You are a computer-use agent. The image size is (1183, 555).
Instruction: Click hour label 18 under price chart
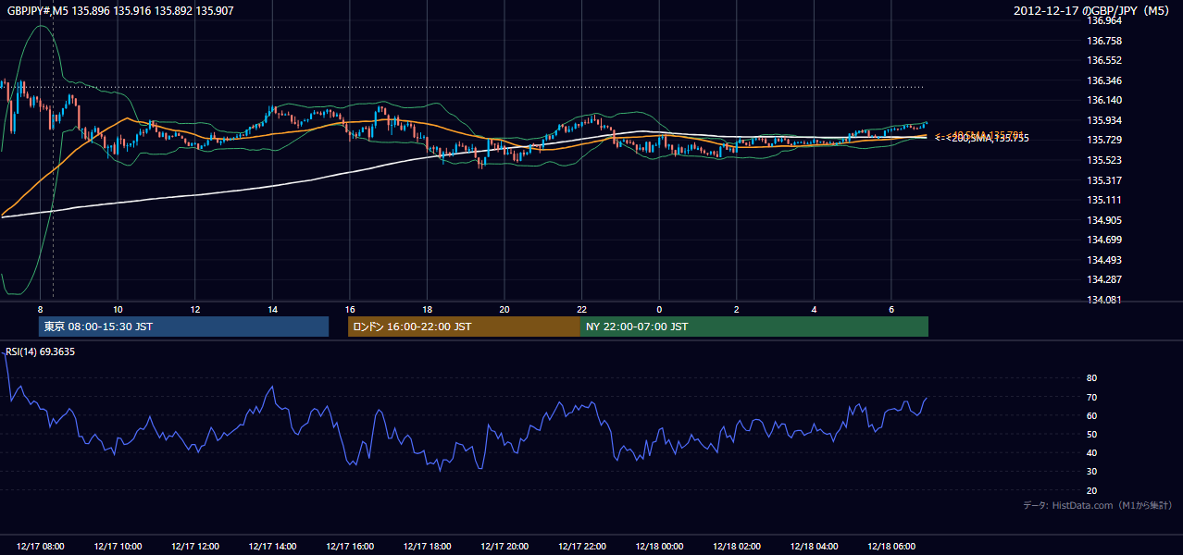click(x=427, y=309)
